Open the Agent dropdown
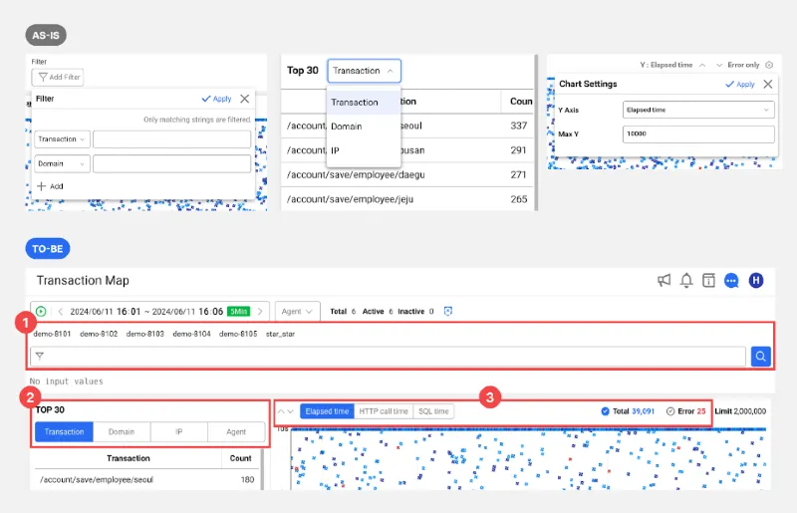 tap(297, 311)
